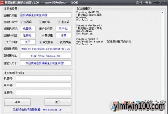This screenshot has width=168, height=114.
Task: Toggle the 注册码 checkbox
Action: click(59, 22)
